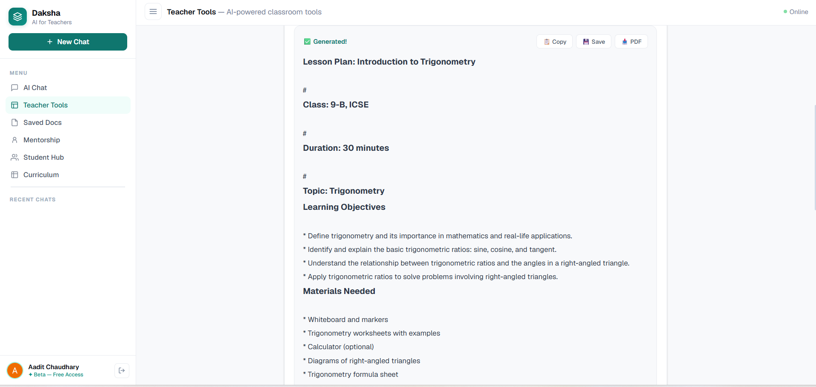This screenshot has width=816, height=387.
Task: Click the Trigonometry formula sheet item
Action: 351,374
